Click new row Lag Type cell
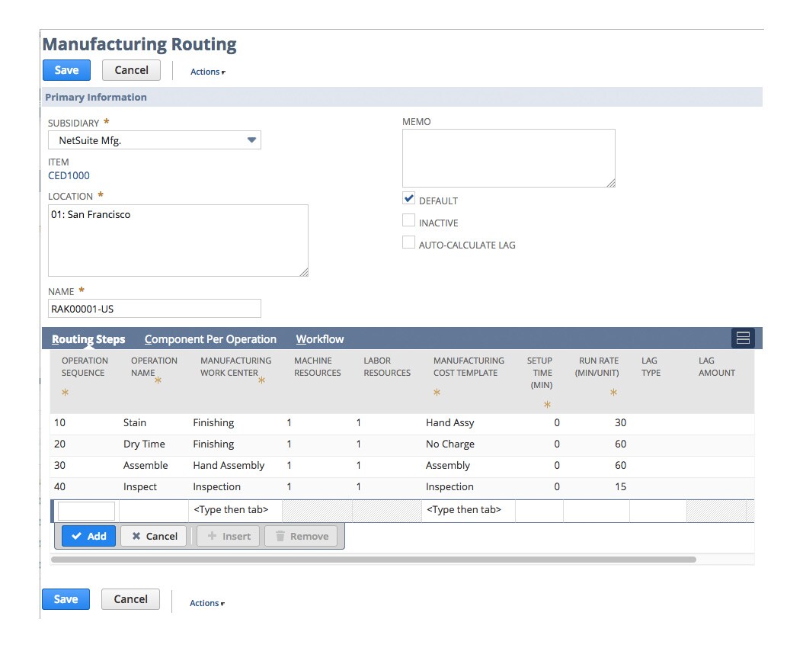The width and height of the screenshot is (803, 648). pos(658,511)
